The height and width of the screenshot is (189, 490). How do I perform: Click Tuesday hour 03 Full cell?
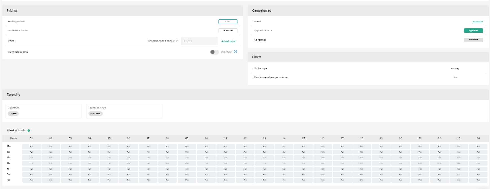70,152
